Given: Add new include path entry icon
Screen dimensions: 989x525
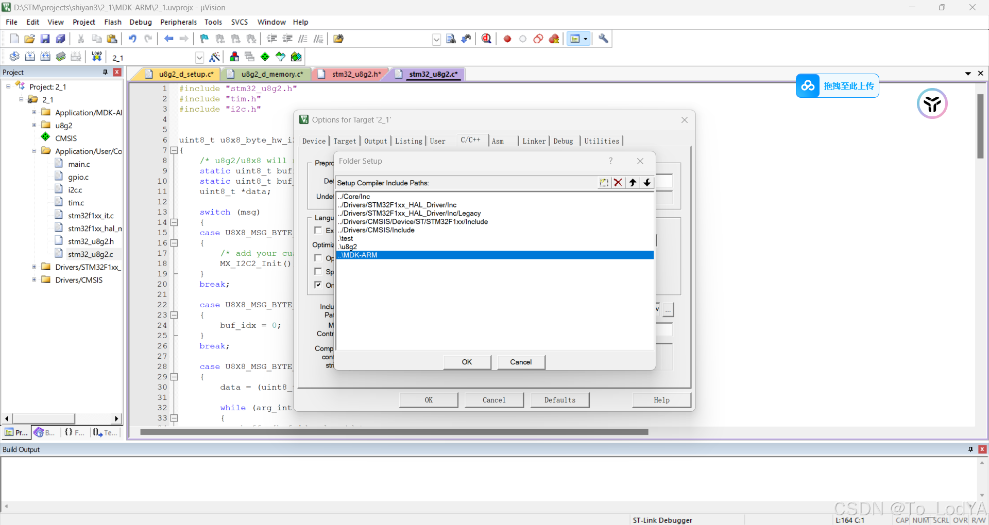Looking at the screenshot, I should tap(604, 183).
